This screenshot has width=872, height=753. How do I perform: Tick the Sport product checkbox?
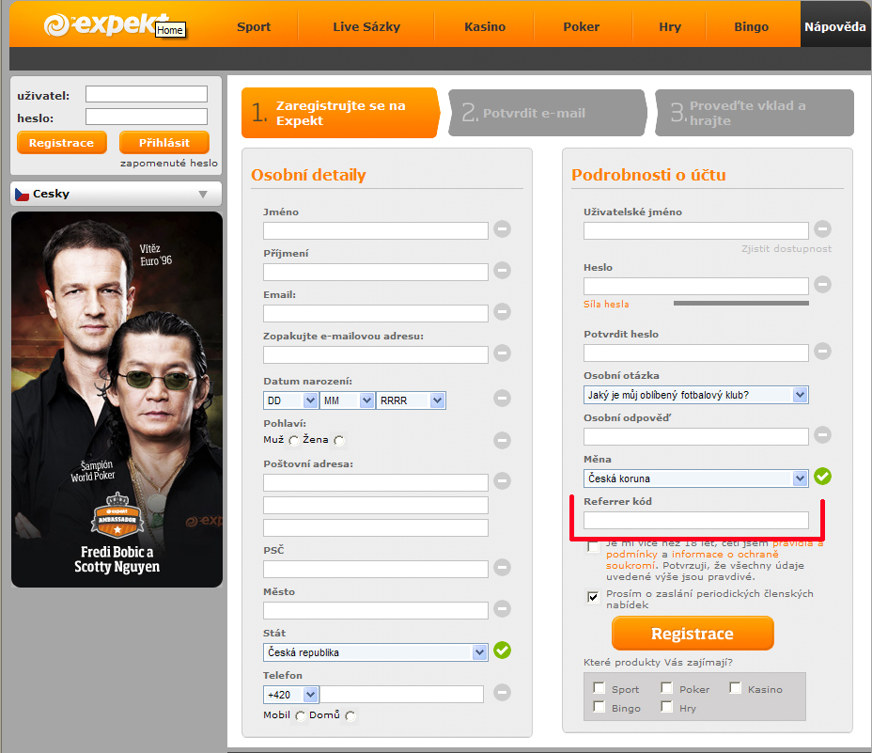click(x=599, y=688)
